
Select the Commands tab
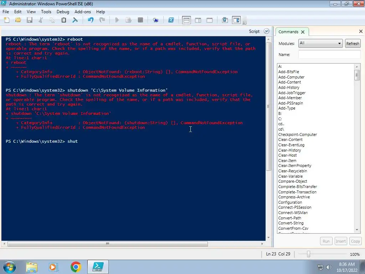coord(288,32)
